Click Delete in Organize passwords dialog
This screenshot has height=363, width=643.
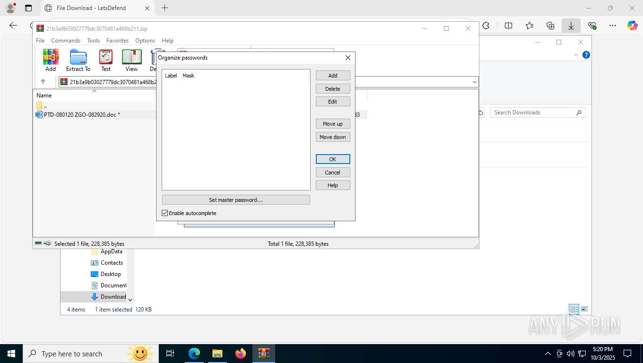pyautogui.click(x=333, y=89)
